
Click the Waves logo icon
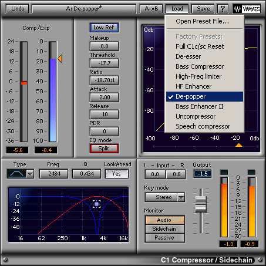(247, 9)
